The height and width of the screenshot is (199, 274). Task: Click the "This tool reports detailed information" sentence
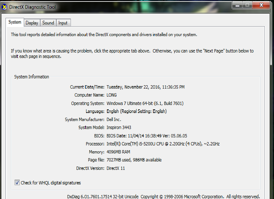point(104,35)
